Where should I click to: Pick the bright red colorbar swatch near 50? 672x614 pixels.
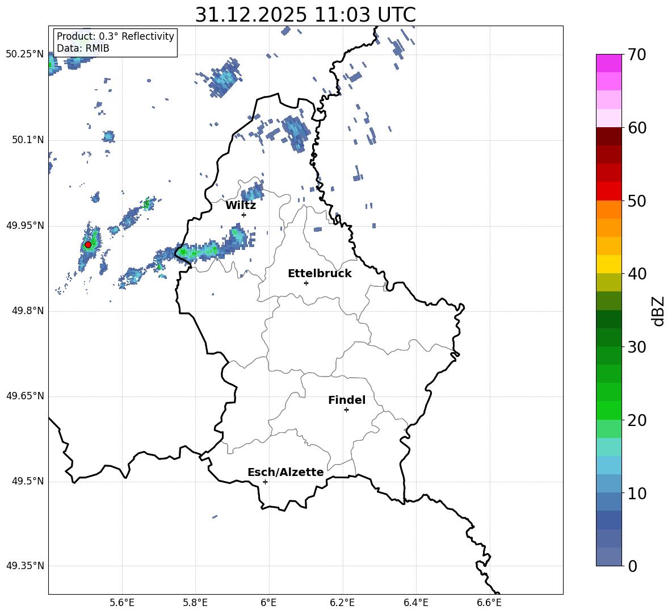tap(608, 191)
